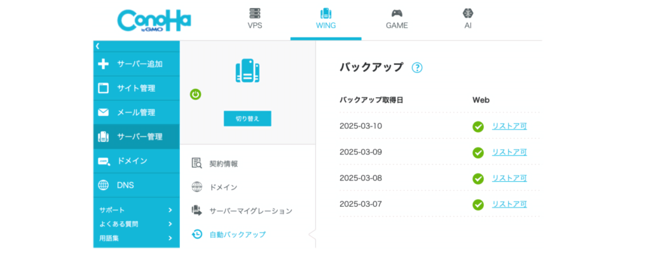
Task: Click the globe icon for DNS
Action: (x=104, y=185)
